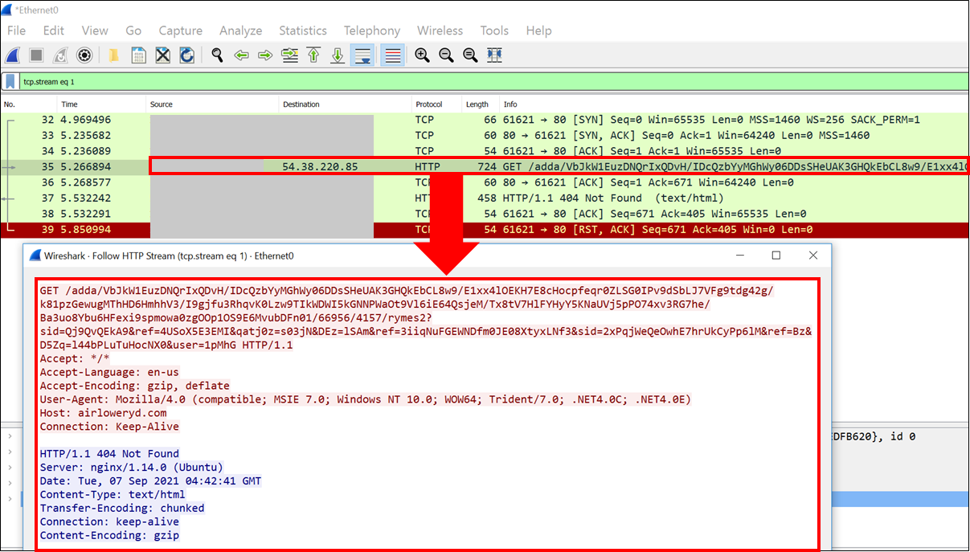Screen dimensions: 970x552
Task: Reload the capture file icon
Action: (186, 55)
